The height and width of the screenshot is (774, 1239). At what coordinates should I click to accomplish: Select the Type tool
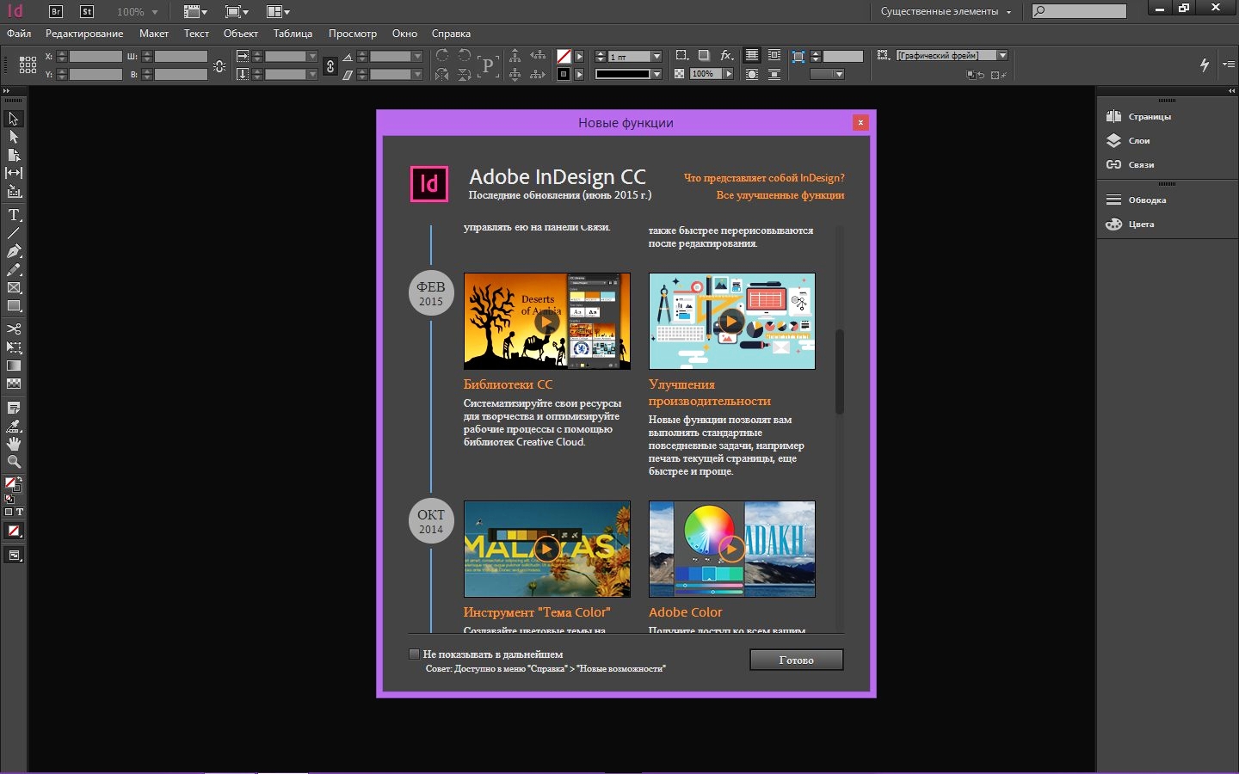pyautogui.click(x=14, y=215)
